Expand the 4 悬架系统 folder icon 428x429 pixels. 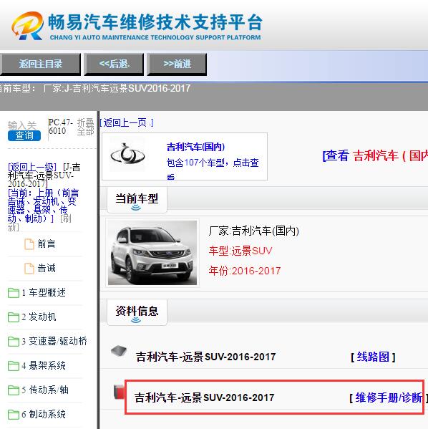(14, 365)
